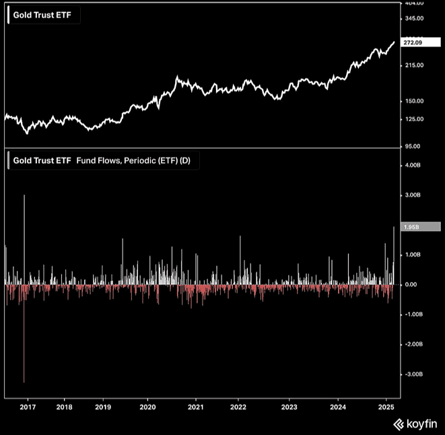This screenshot has height=435, width=445.
Task: Click the 345.00 price axis label
Action: [414, 18]
